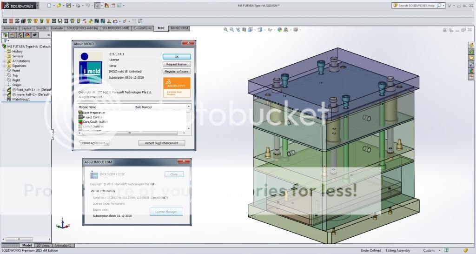Click the red second IMOLD toolbar icon
This screenshot has height=254, width=476.
click(x=11, y=21)
